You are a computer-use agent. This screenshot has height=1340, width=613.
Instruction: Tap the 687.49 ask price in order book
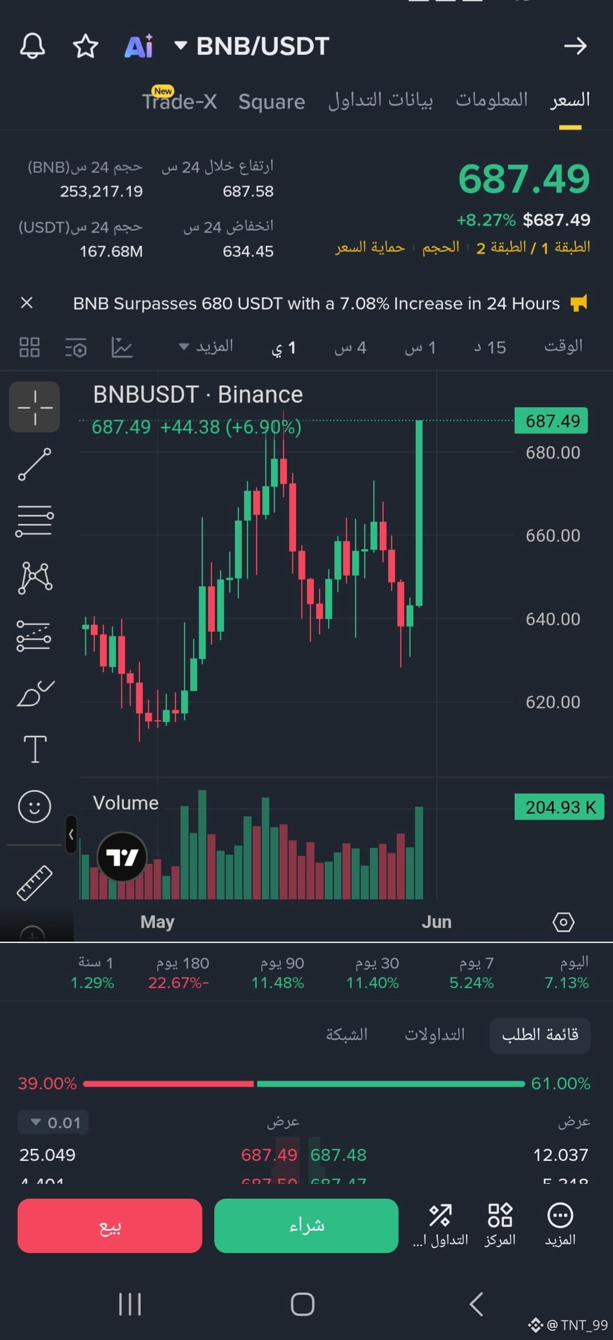[269, 1155]
